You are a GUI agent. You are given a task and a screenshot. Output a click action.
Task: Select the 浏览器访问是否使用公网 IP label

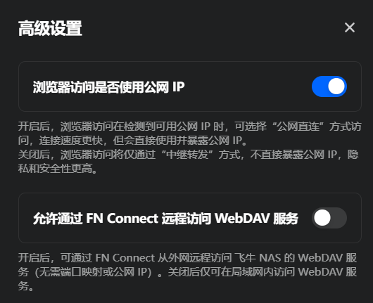(x=108, y=87)
